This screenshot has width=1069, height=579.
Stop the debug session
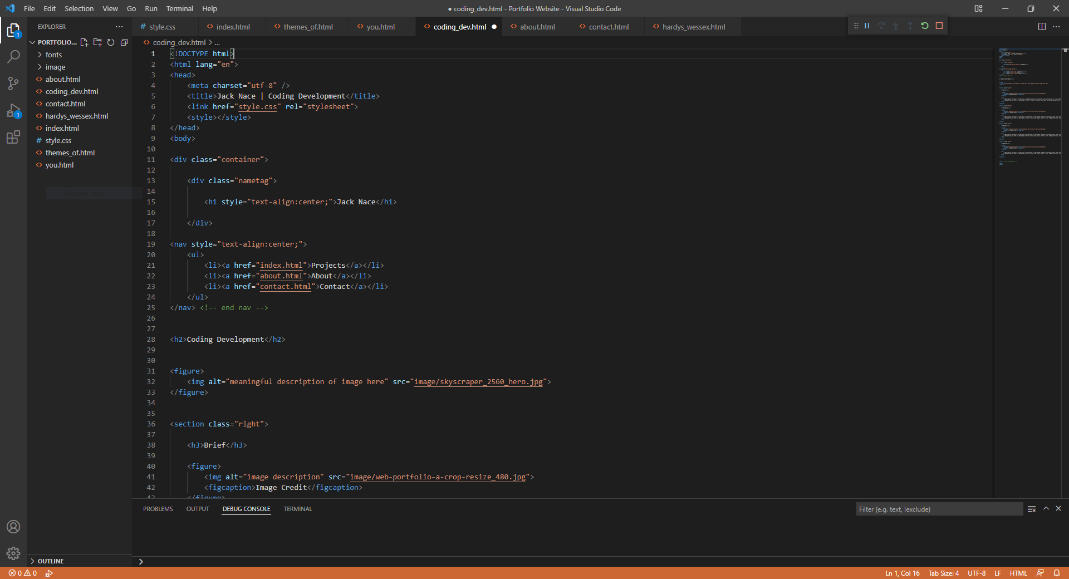939,26
